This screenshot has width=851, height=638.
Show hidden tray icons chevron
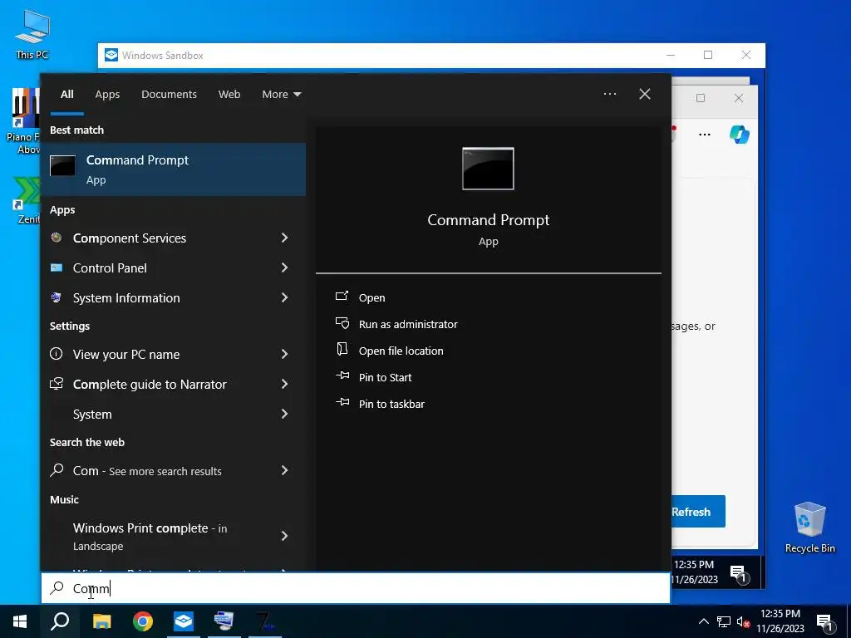[703, 621]
